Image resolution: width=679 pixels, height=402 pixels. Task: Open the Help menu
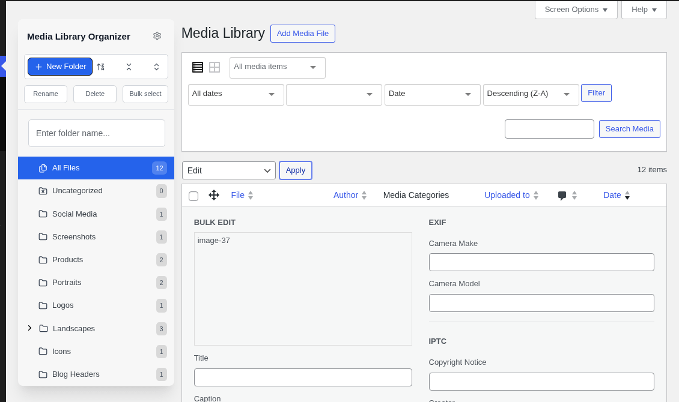coord(643,10)
